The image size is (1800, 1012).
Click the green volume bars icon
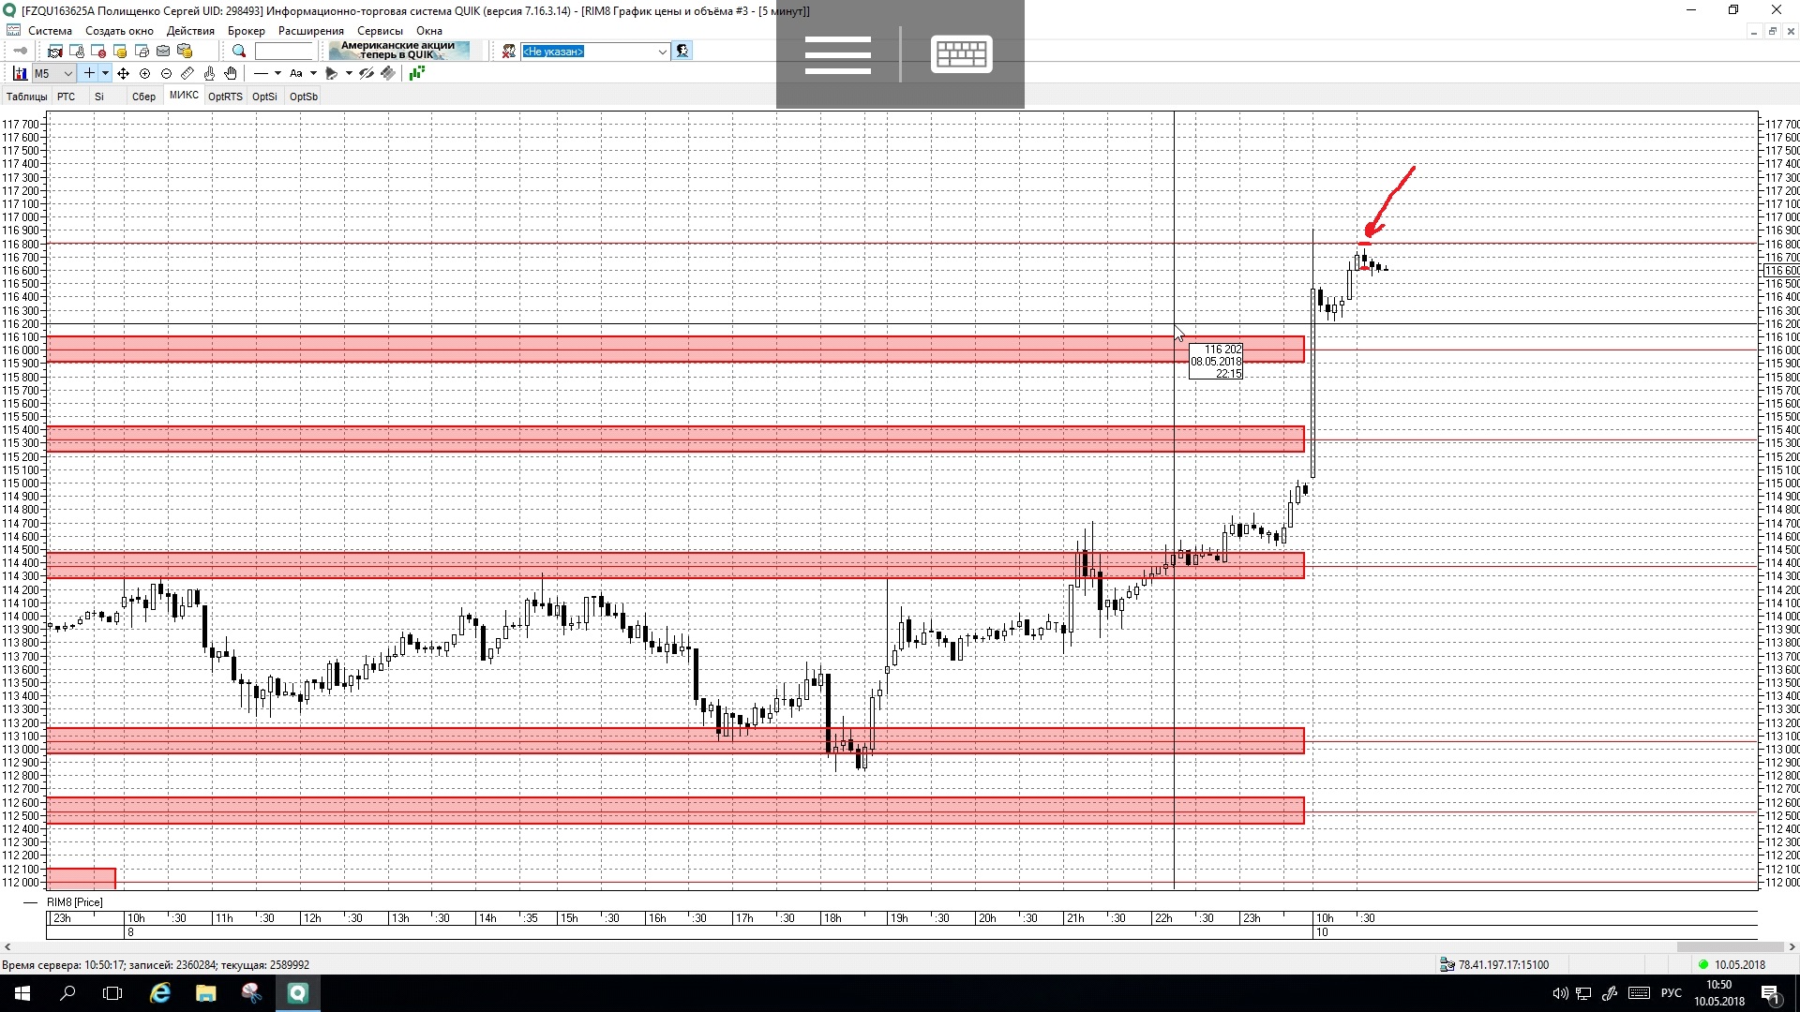click(417, 73)
